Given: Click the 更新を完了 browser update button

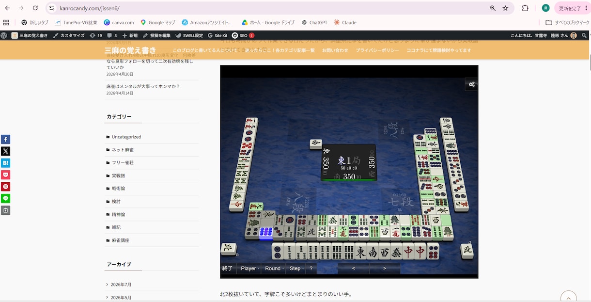Looking at the screenshot, I should 573,8.
